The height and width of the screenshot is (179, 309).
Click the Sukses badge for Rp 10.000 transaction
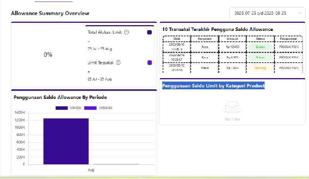point(260,47)
